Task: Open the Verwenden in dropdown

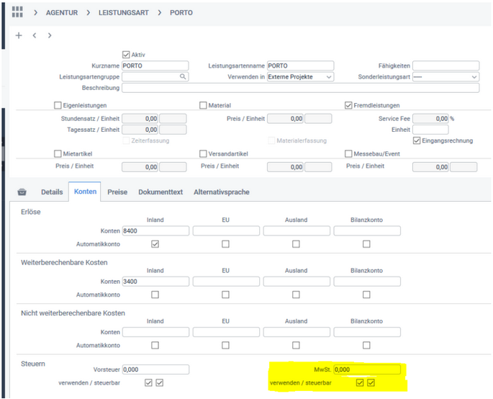Action: click(300, 76)
